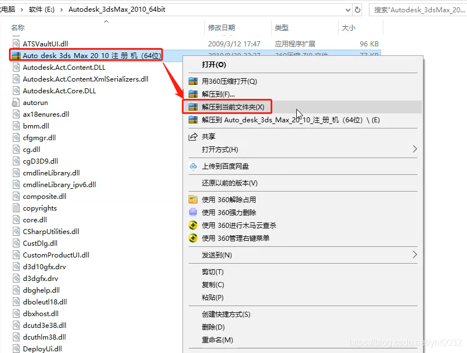The height and width of the screenshot is (353, 467).
Task: Click the file icon of Autodesk.Act.Core.DLL
Action: (x=16, y=90)
